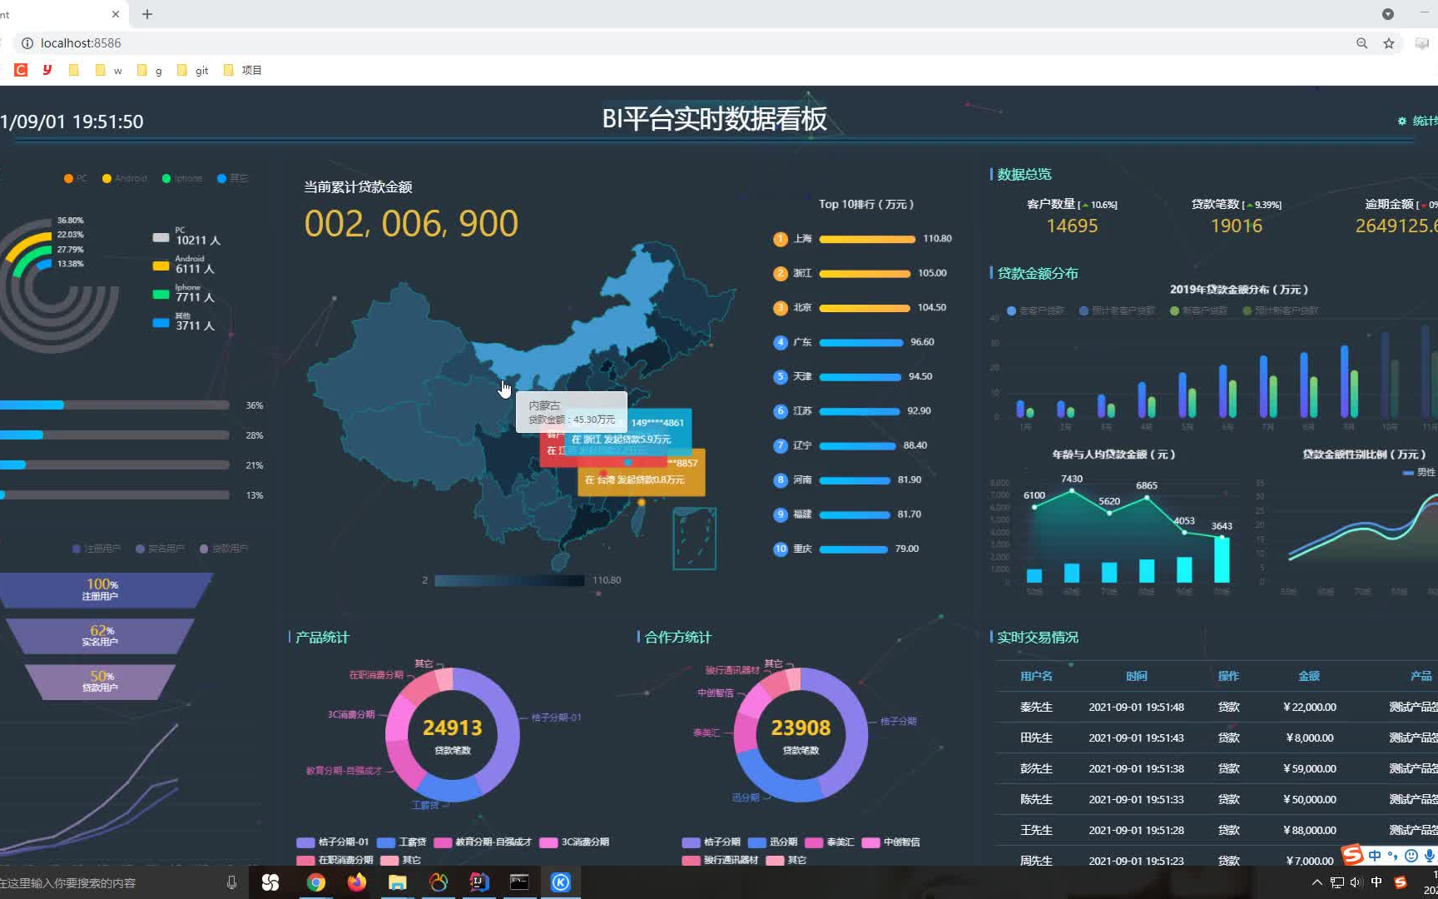Click the 中 IME indicator in tray
This screenshot has height=899, width=1438.
[1376, 882]
